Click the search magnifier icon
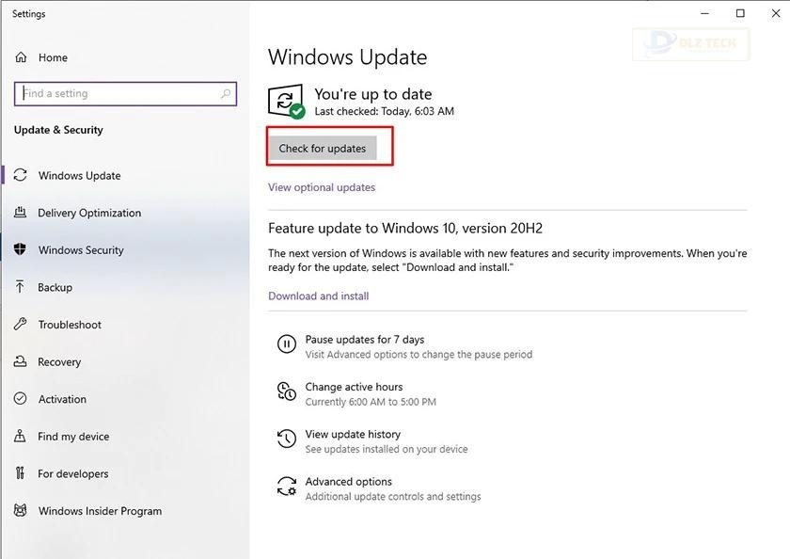This screenshot has width=790, height=559. 226,93
